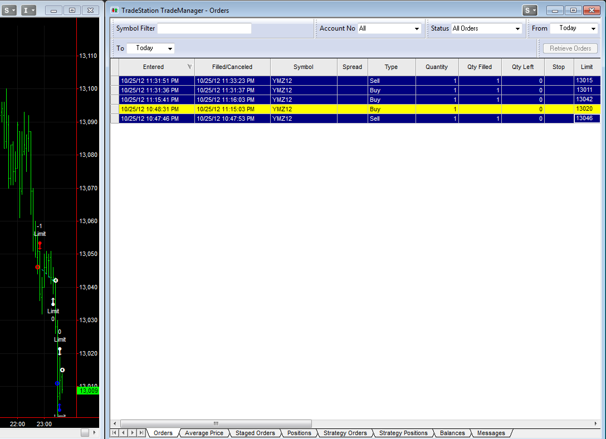Click the next tab navigation arrow
This screenshot has width=606, height=439.
click(x=132, y=433)
